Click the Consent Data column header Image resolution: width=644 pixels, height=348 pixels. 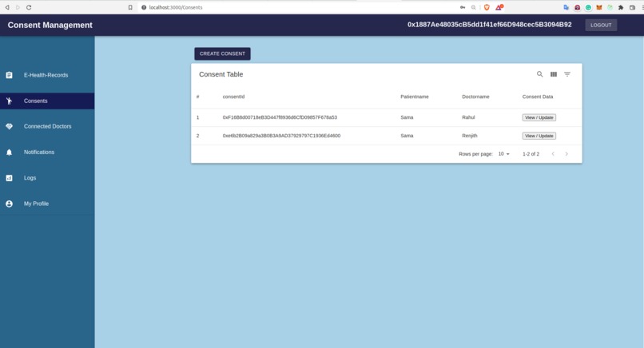538,97
